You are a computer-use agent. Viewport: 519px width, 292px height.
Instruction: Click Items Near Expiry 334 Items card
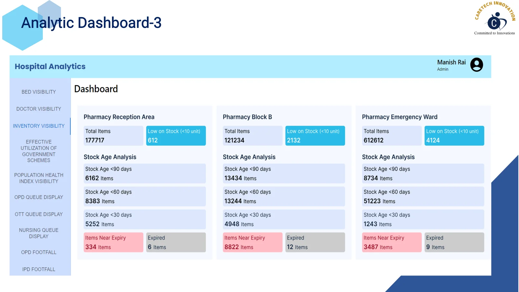113,242
